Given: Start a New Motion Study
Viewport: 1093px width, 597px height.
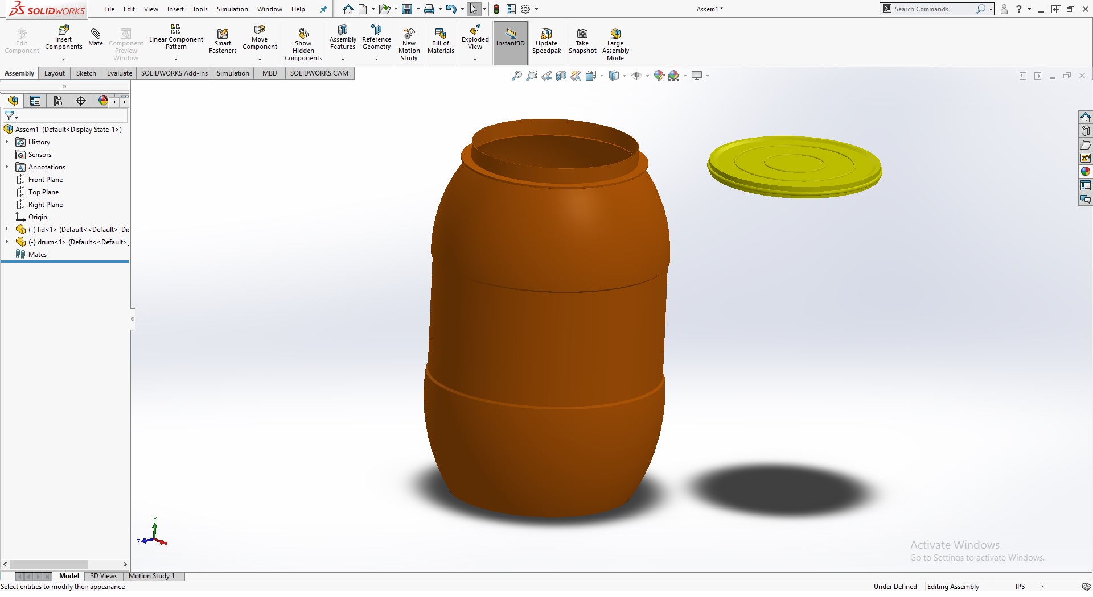Looking at the screenshot, I should 409,34.
